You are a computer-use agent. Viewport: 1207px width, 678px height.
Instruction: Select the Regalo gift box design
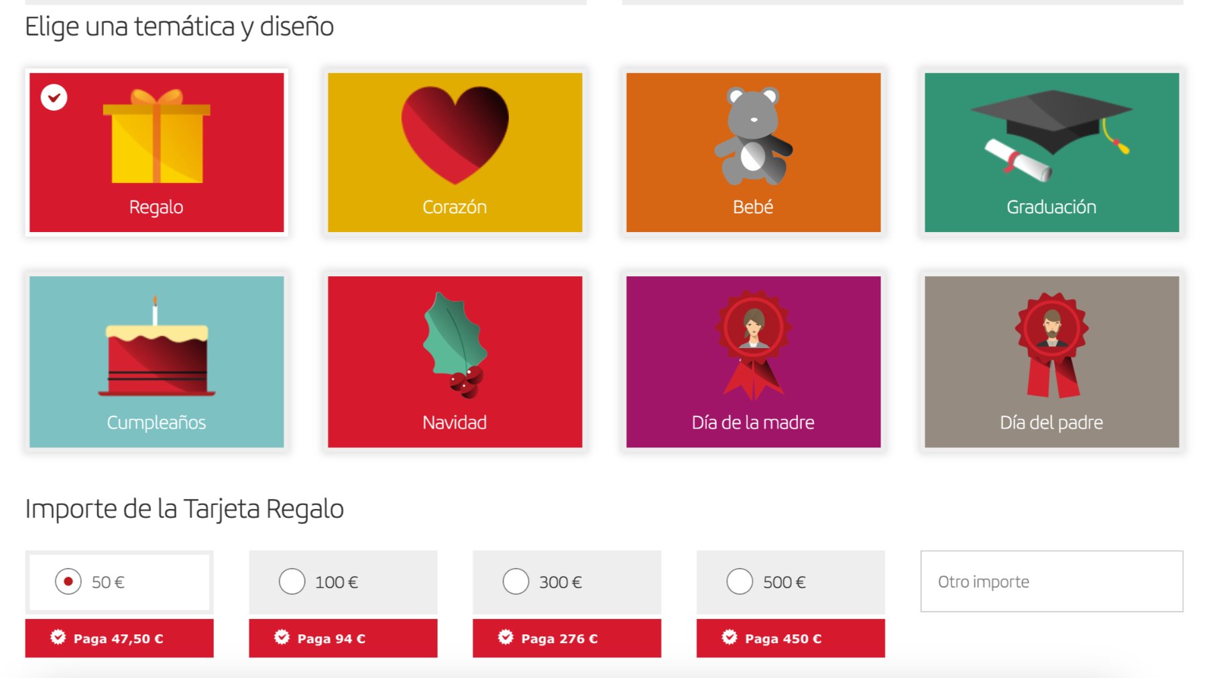click(x=156, y=152)
